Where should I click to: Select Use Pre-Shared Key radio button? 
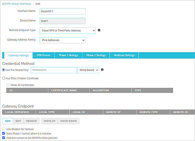click(4, 70)
